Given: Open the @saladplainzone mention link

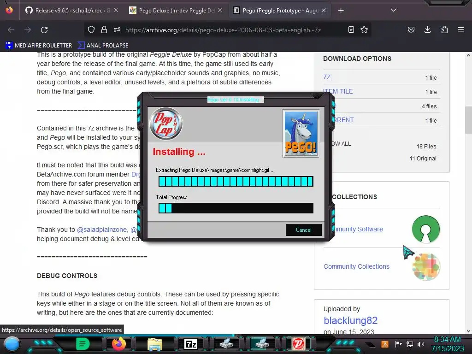Looking at the screenshot, I should (x=103, y=230).
